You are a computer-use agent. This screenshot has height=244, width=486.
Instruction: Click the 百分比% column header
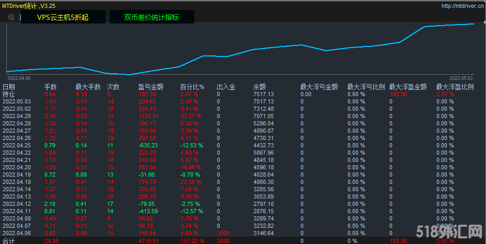click(192, 87)
